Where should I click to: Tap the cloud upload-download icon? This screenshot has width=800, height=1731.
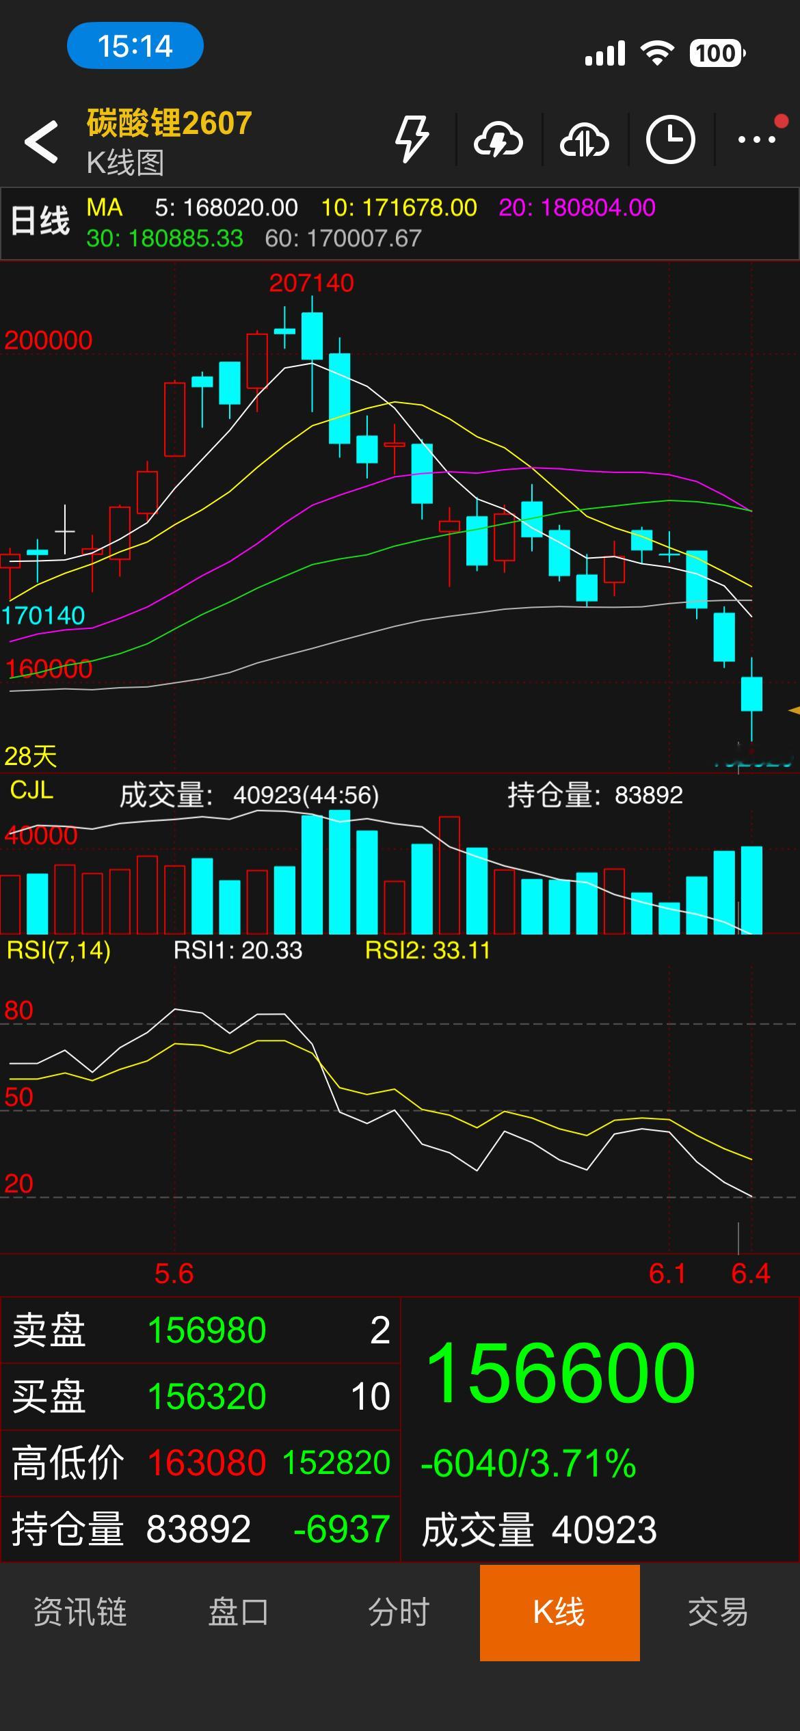584,140
